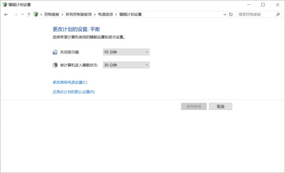Click the forward navigation arrow
Image resolution: width=285 pixels, height=173 pixels.
(16, 15)
